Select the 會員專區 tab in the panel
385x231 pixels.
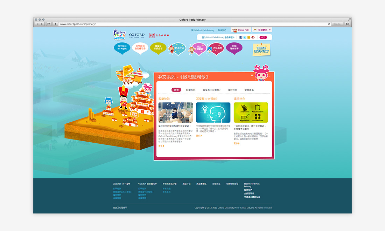(249, 90)
